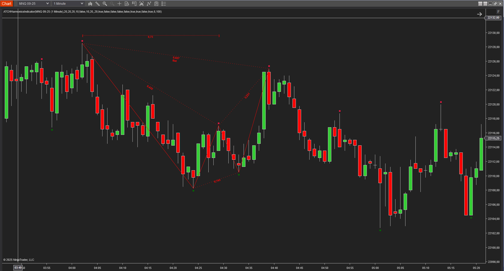
Task: Expand the 1 Minute interval dropdown
Action: tap(68, 4)
